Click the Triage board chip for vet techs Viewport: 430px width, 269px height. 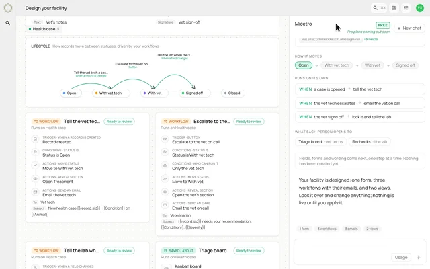(x=320, y=142)
